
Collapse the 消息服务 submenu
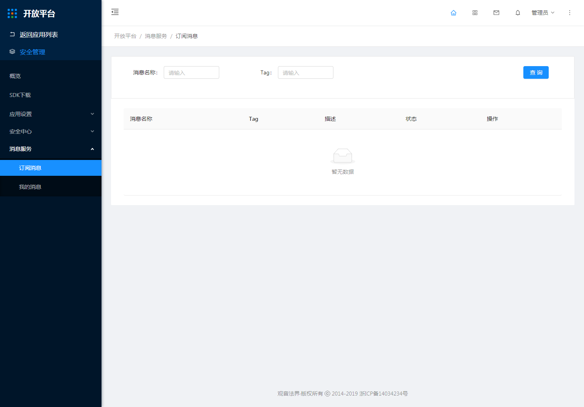[x=51, y=149]
